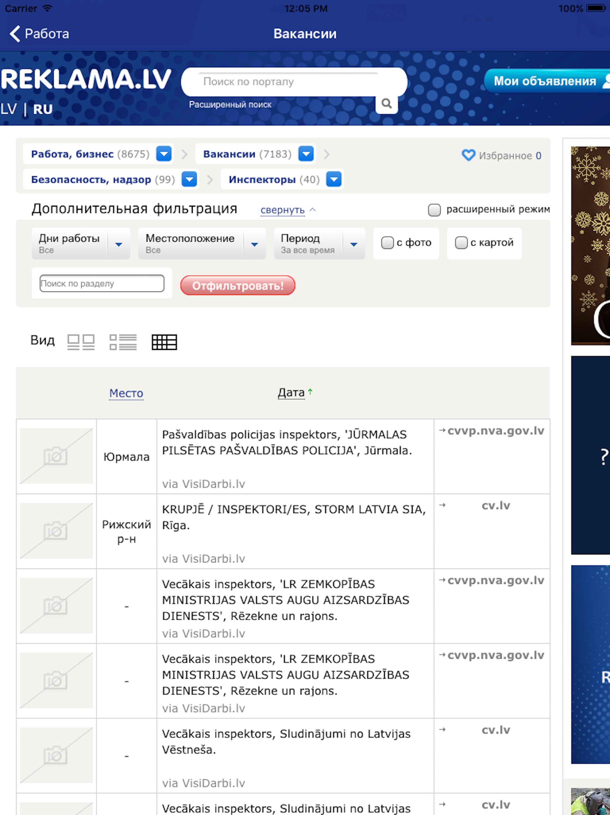Viewport: 610px width, 815px height.
Task: Open Местоположение dropdown
Action: (202, 243)
